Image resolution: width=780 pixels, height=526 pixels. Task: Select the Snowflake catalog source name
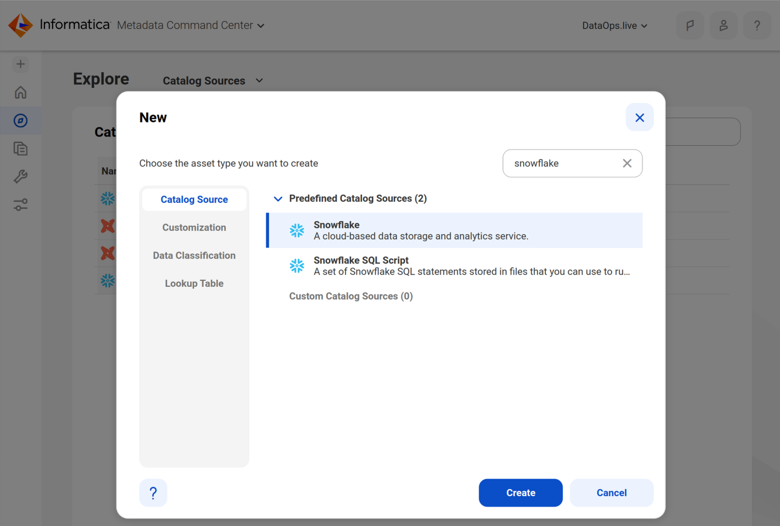pyautogui.click(x=336, y=225)
